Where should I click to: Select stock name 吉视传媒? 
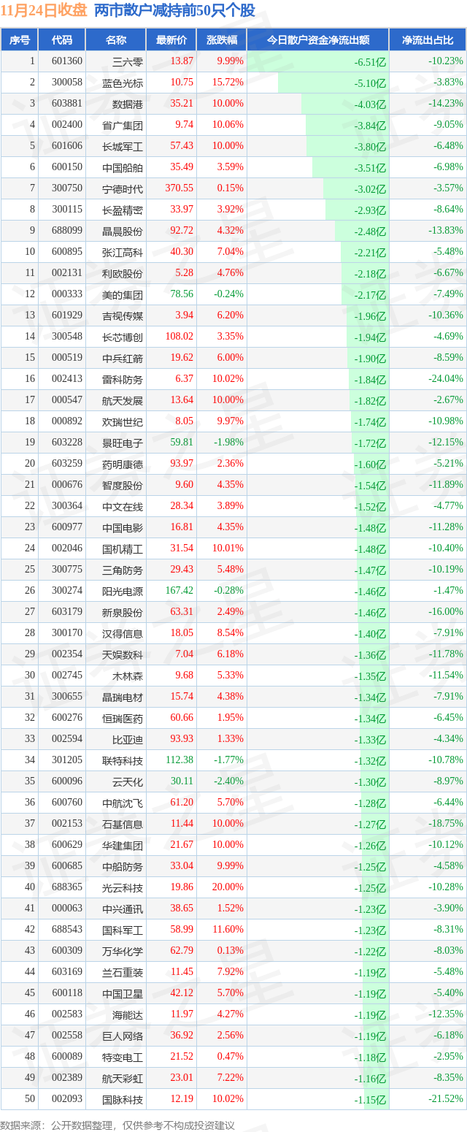[123, 315]
